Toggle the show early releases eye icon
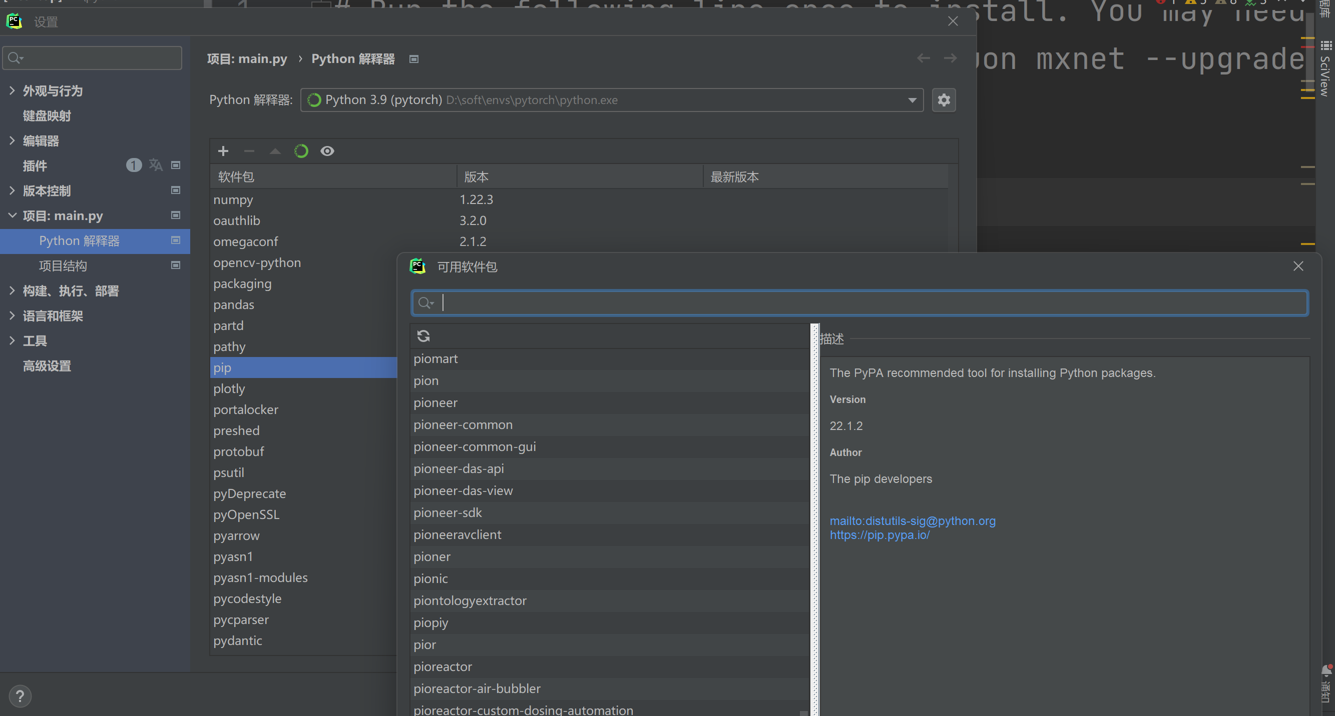Viewport: 1335px width, 716px height. (x=327, y=150)
